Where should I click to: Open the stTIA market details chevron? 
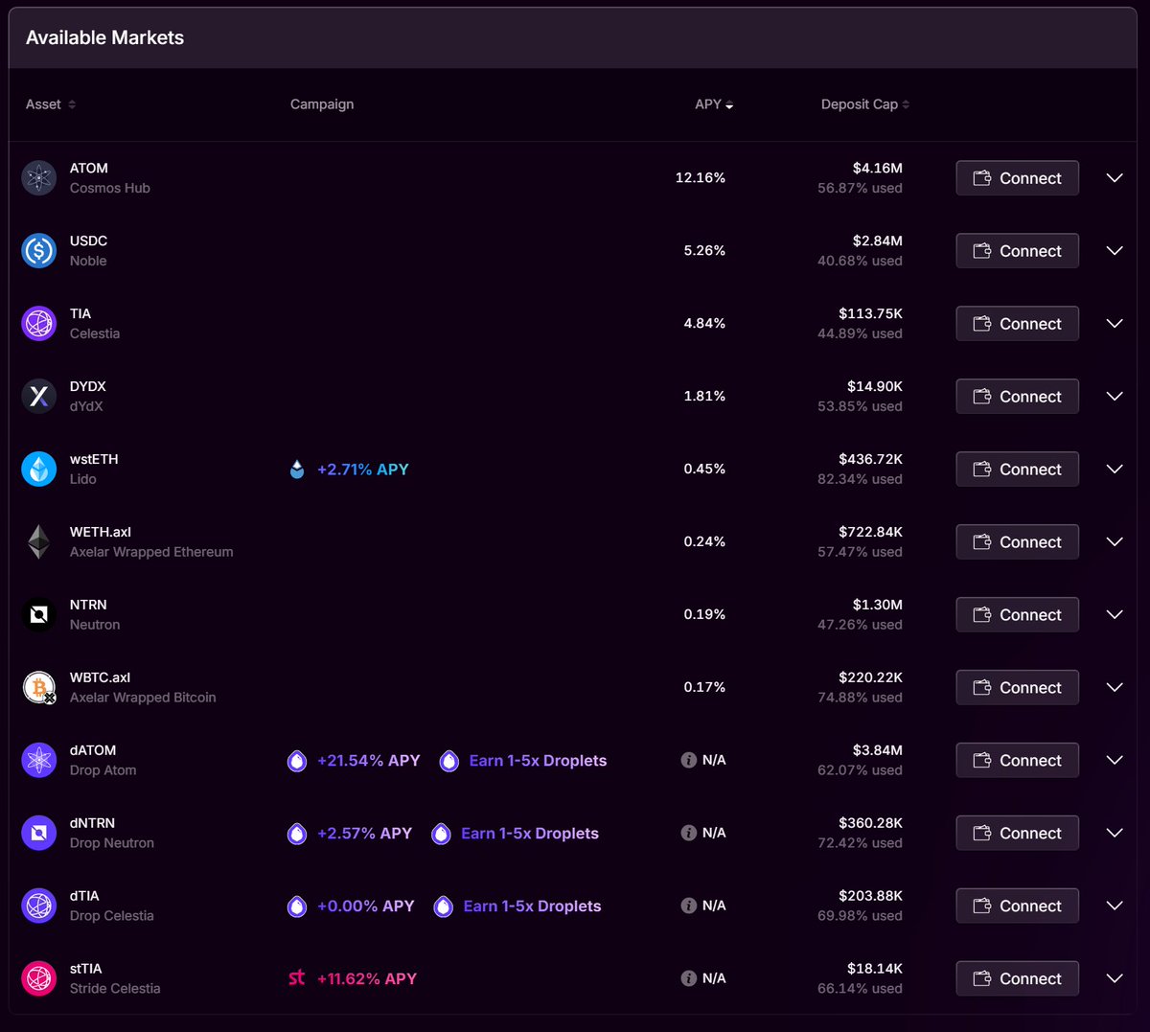[x=1115, y=979]
